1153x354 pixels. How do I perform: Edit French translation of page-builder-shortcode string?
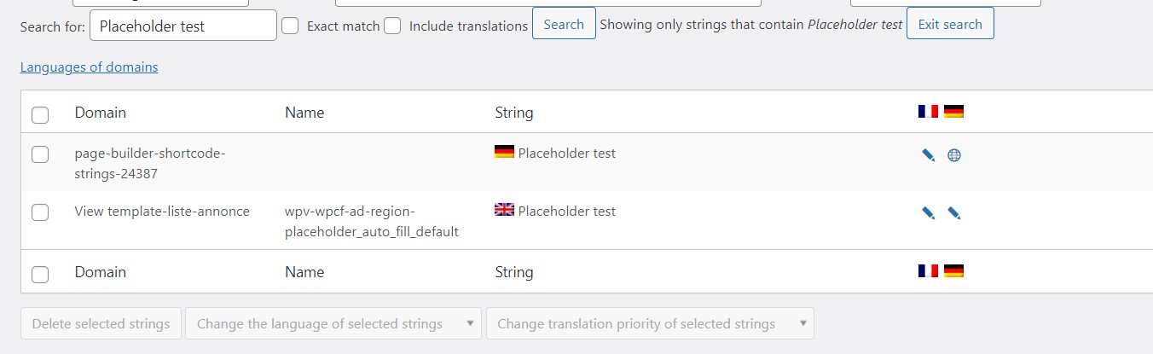(929, 155)
